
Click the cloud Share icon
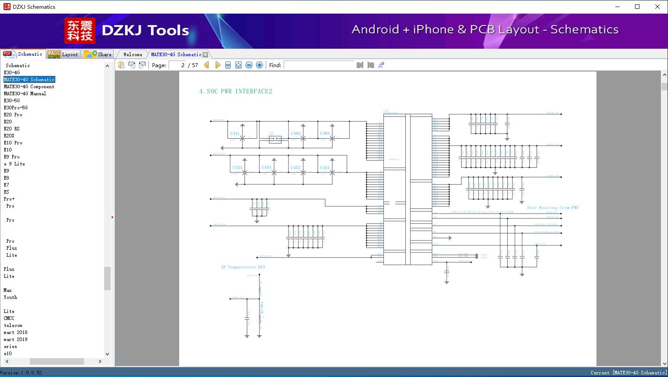pos(90,54)
